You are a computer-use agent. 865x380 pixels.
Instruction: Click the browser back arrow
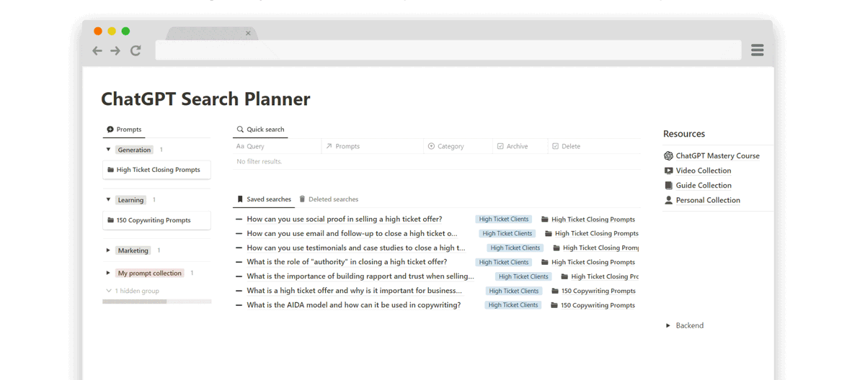pos(97,50)
